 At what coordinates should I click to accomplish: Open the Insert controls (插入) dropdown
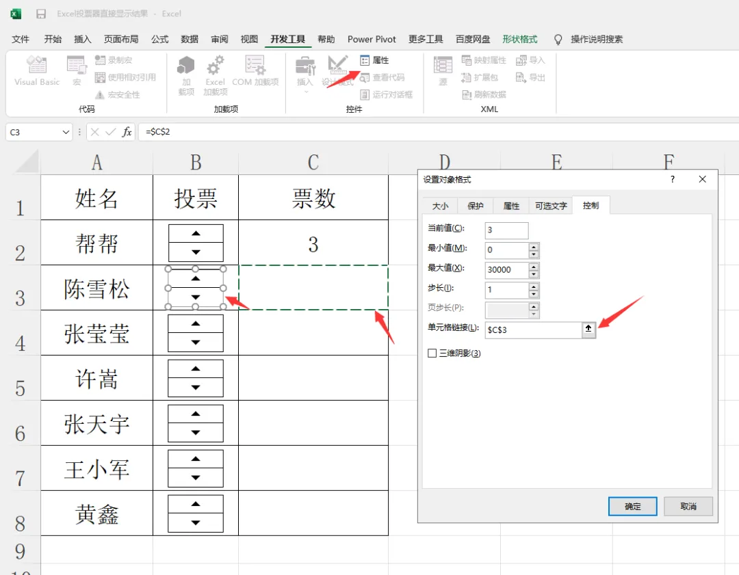(305, 75)
